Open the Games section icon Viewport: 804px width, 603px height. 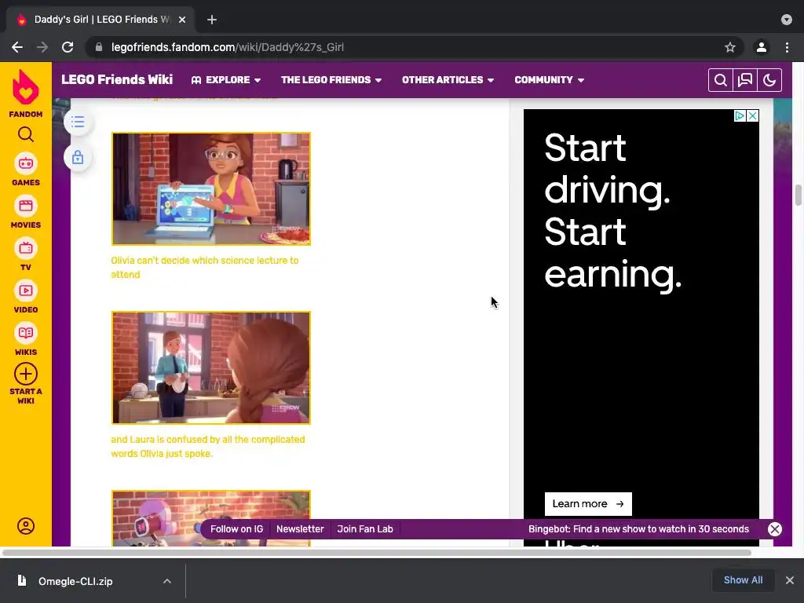point(26,163)
